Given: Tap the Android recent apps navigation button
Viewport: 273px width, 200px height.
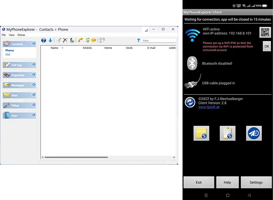Looking at the screenshot, I should pos(206,195).
